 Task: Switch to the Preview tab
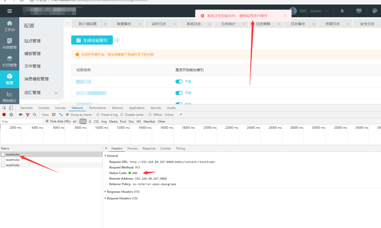[133, 148]
